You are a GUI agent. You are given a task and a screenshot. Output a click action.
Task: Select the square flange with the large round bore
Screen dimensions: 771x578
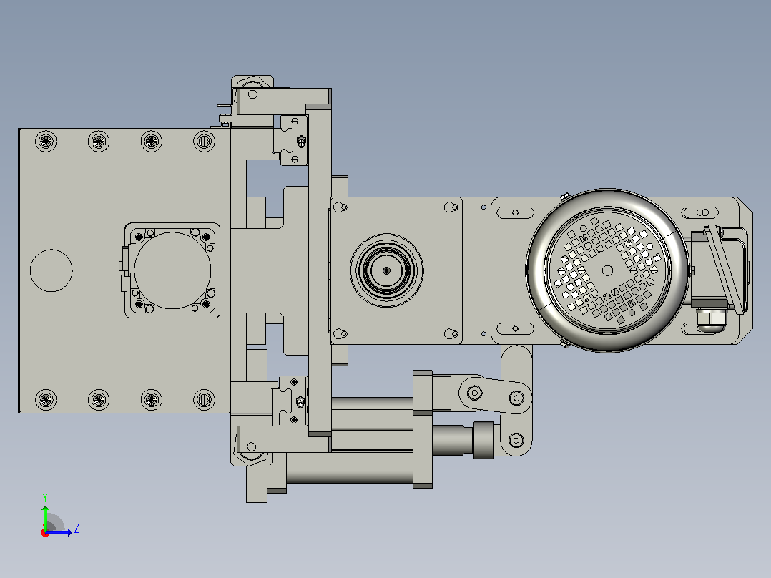172,270
